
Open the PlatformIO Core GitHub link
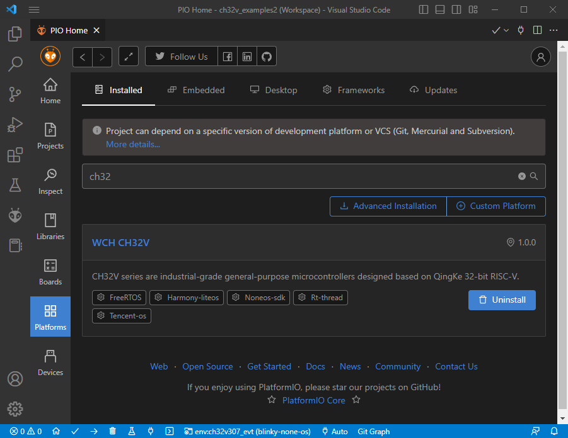(x=314, y=400)
